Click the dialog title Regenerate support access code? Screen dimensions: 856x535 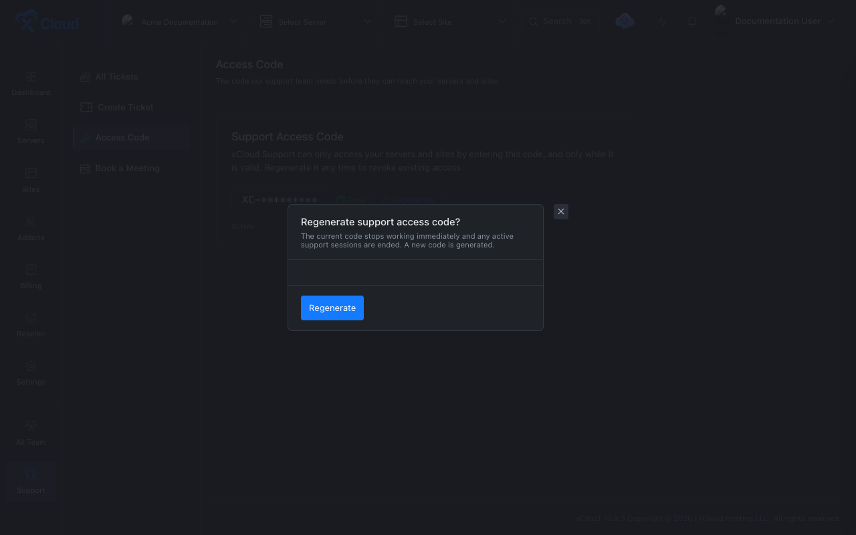click(381, 222)
